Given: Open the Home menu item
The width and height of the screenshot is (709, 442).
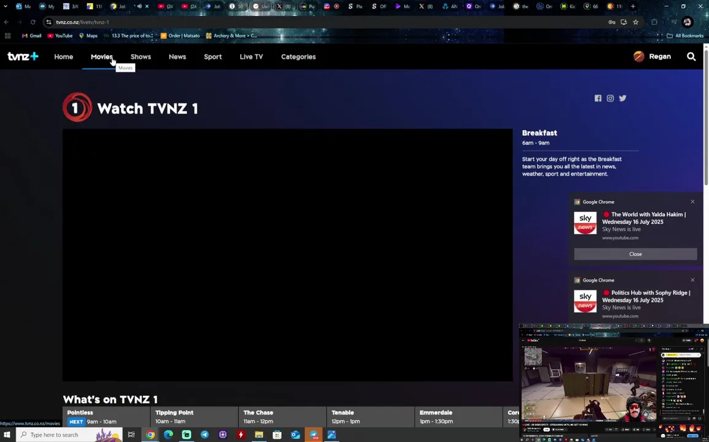Looking at the screenshot, I should click(x=63, y=57).
